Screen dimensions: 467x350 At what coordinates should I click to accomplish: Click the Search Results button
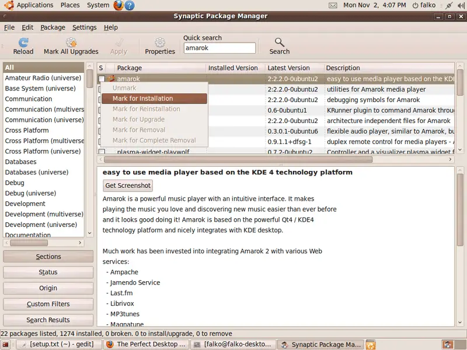coord(48,320)
